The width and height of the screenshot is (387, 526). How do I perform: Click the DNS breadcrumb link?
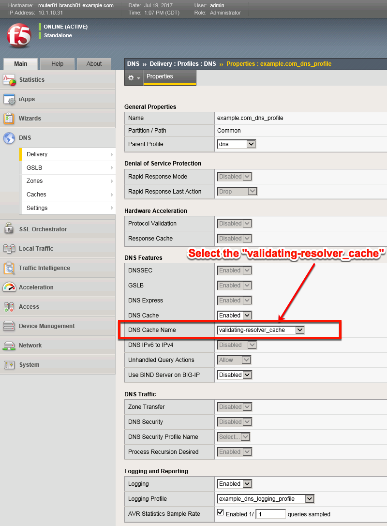click(x=133, y=64)
